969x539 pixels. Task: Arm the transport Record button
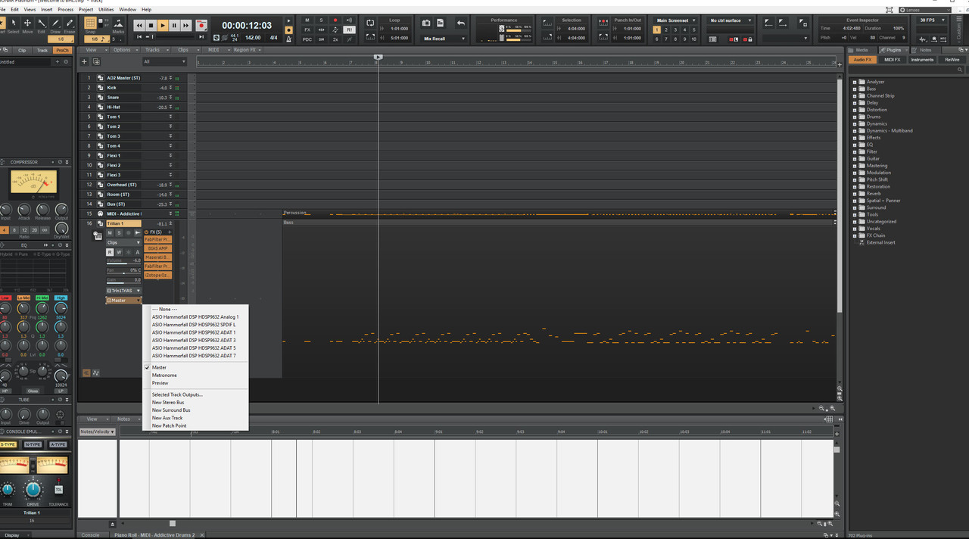[201, 25]
